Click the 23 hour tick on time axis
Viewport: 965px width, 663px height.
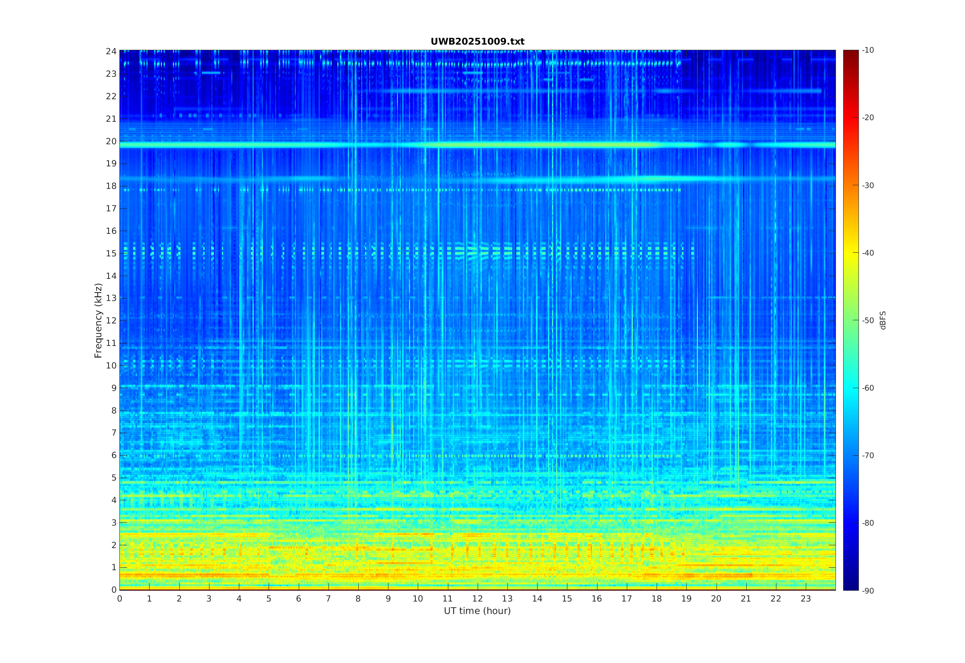(x=805, y=599)
